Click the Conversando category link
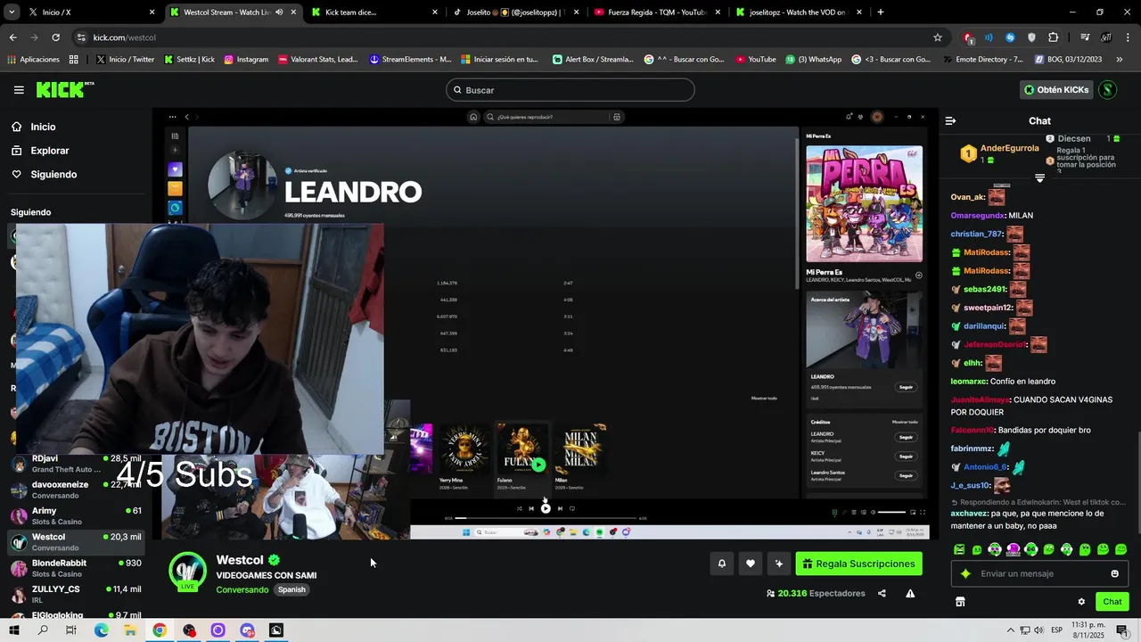Image resolution: width=1141 pixels, height=642 pixels. (242, 589)
